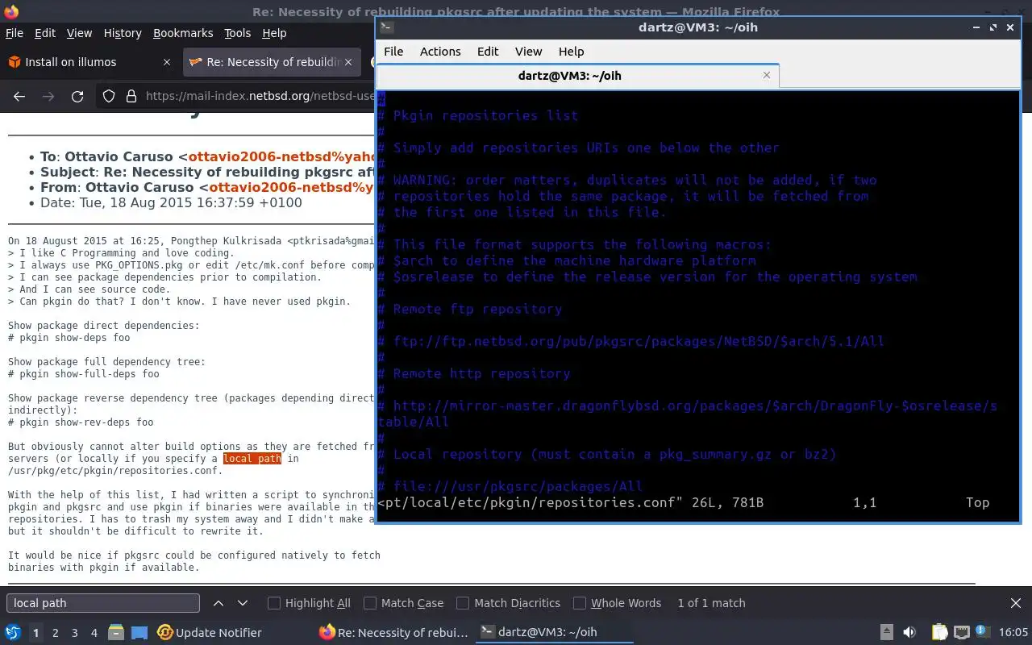This screenshot has width=1032, height=645.
Task: Close the 'Install on illumos' tab
Action: pyautogui.click(x=167, y=62)
